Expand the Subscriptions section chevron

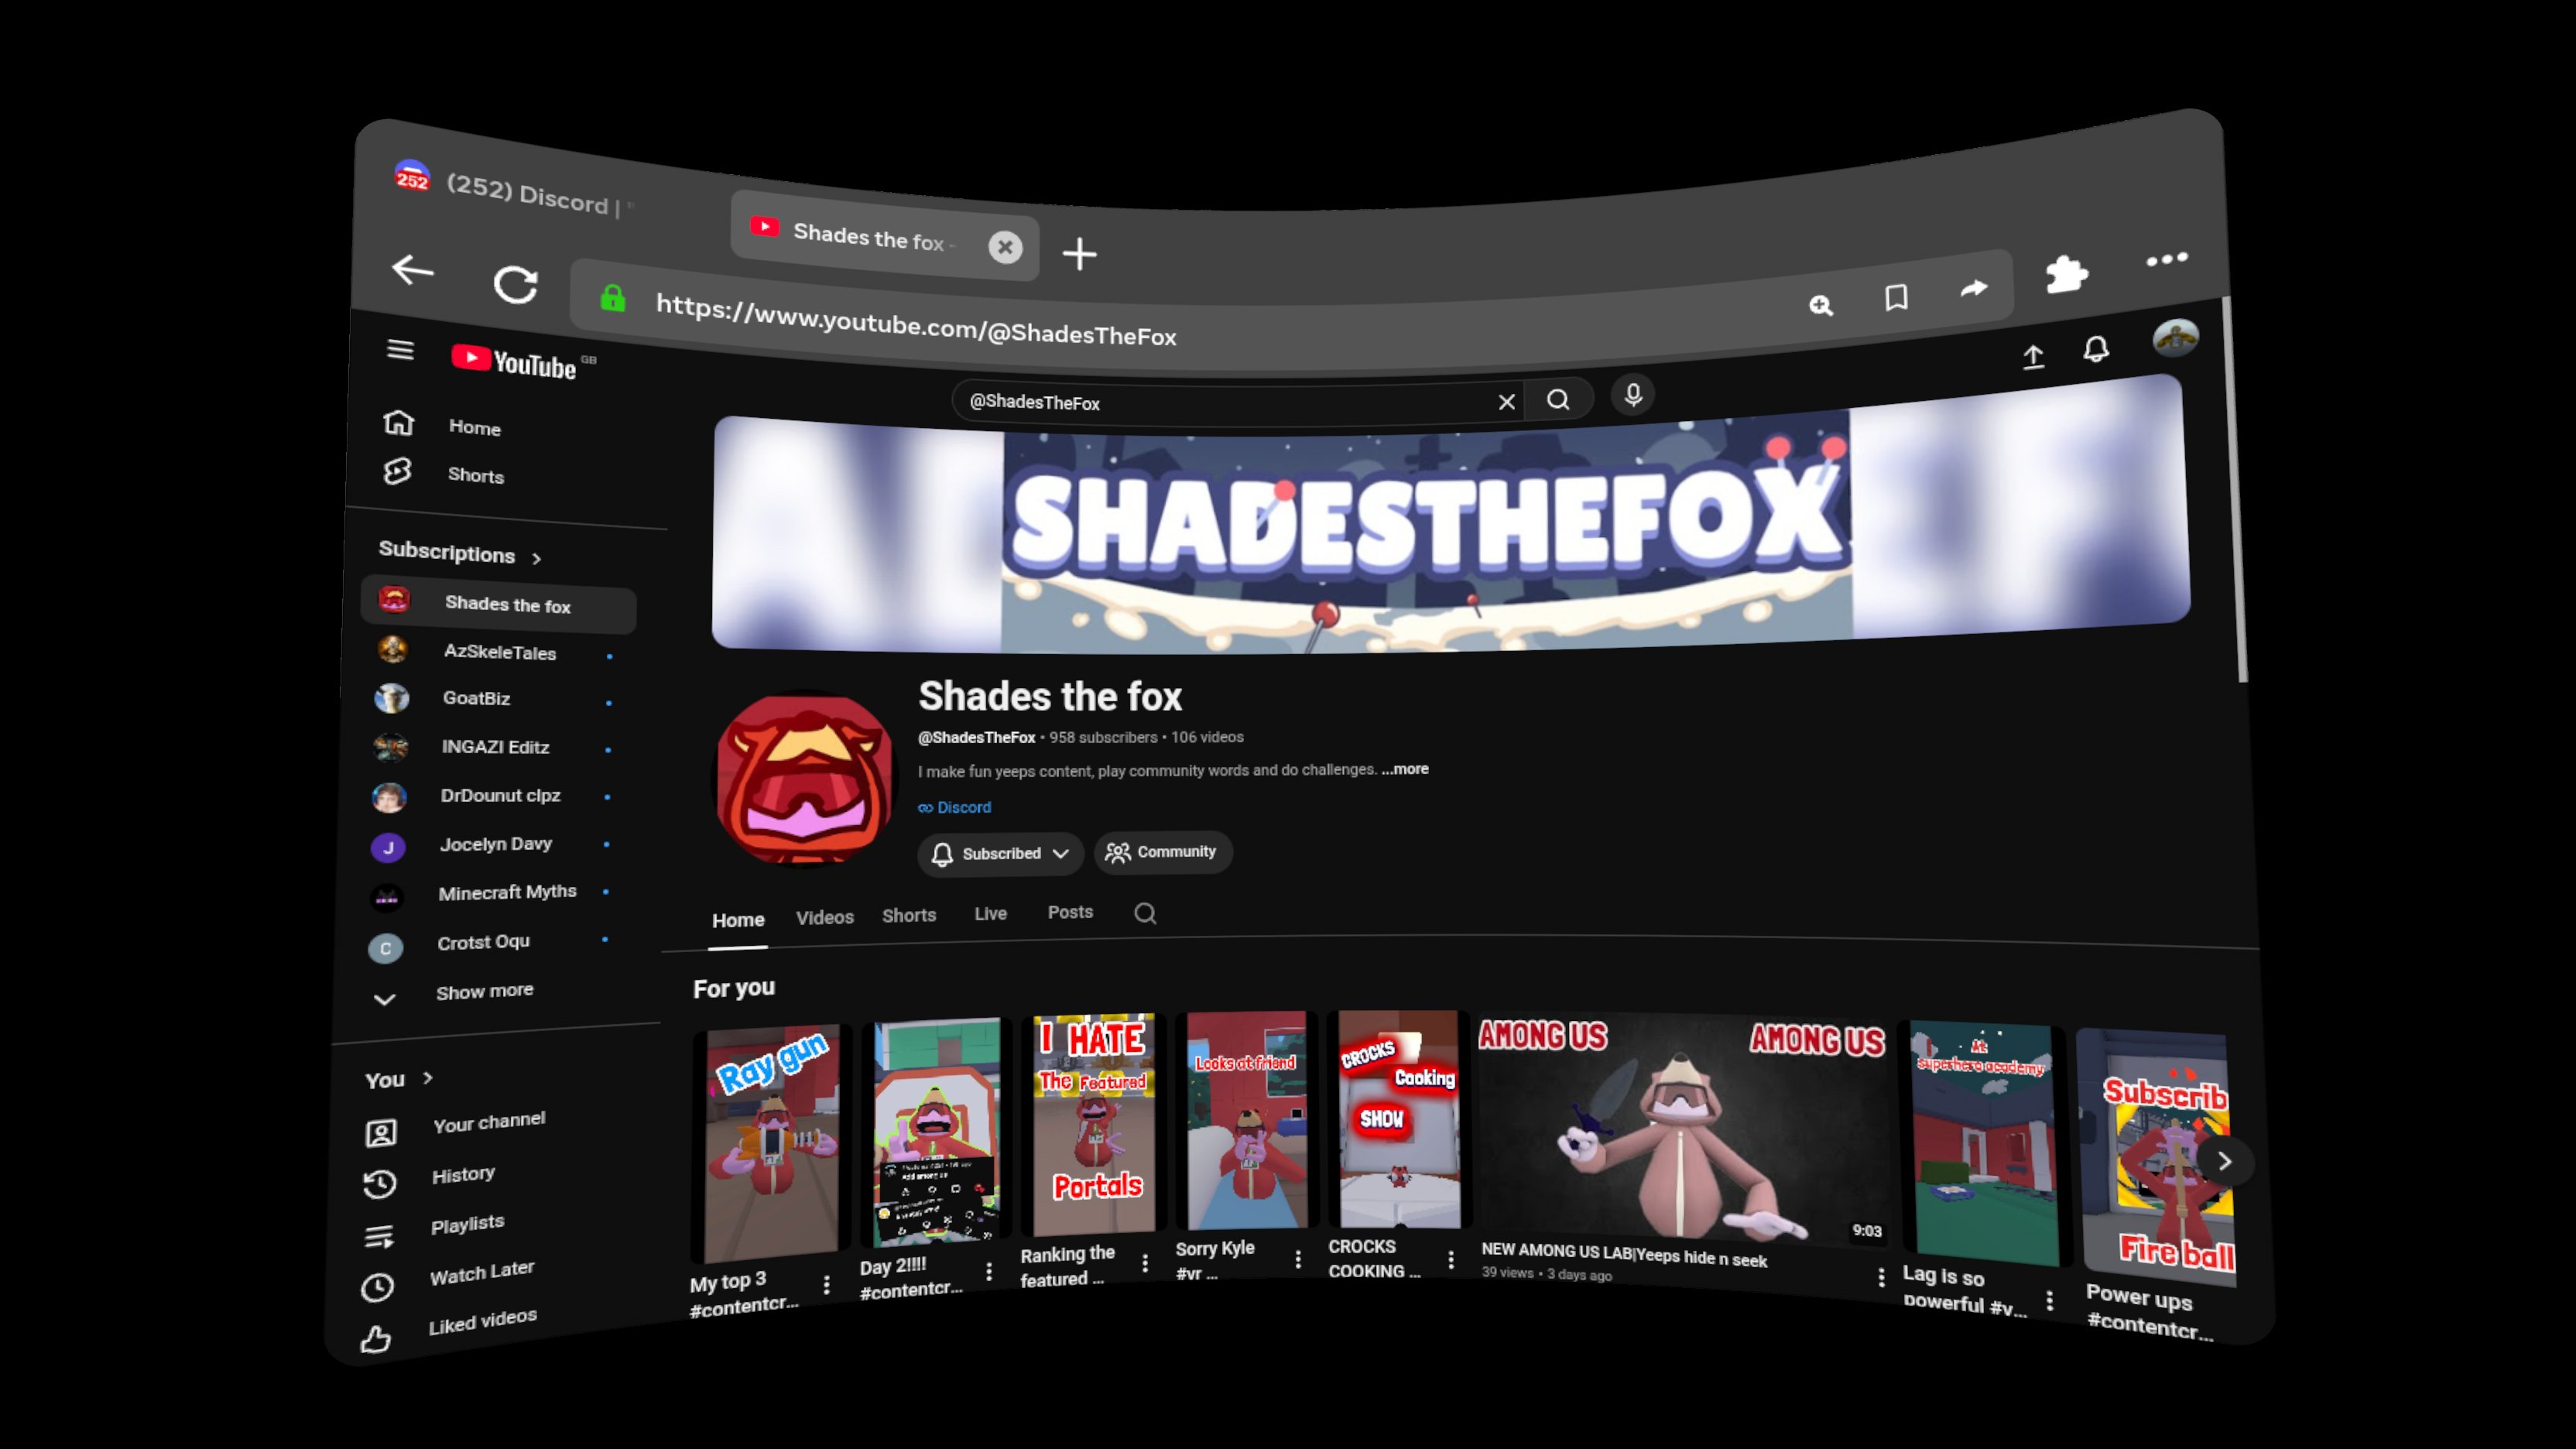(x=537, y=558)
